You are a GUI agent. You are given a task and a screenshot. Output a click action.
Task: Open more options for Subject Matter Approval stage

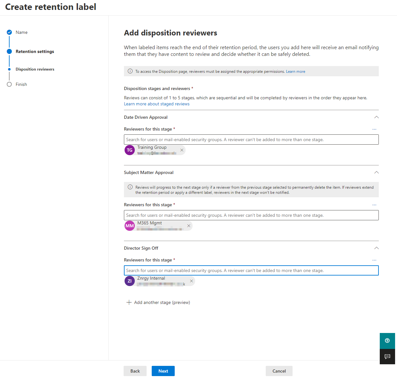(x=374, y=205)
